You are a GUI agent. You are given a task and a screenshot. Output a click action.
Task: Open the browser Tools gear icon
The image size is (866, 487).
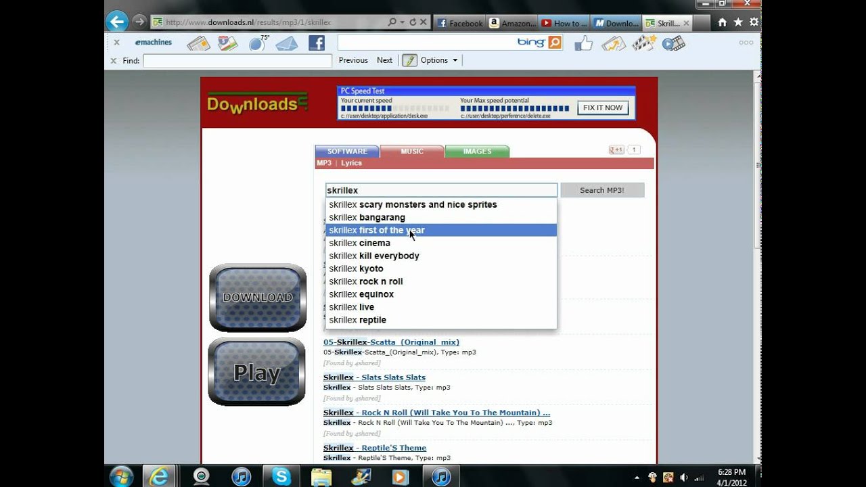(x=754, y=22)
